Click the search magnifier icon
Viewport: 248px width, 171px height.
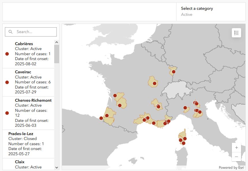point(11,32)
